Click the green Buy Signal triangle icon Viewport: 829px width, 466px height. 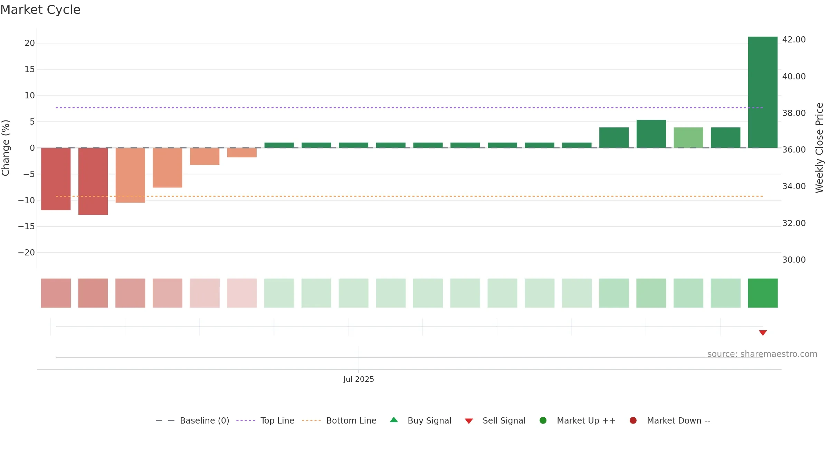point(394,420)
